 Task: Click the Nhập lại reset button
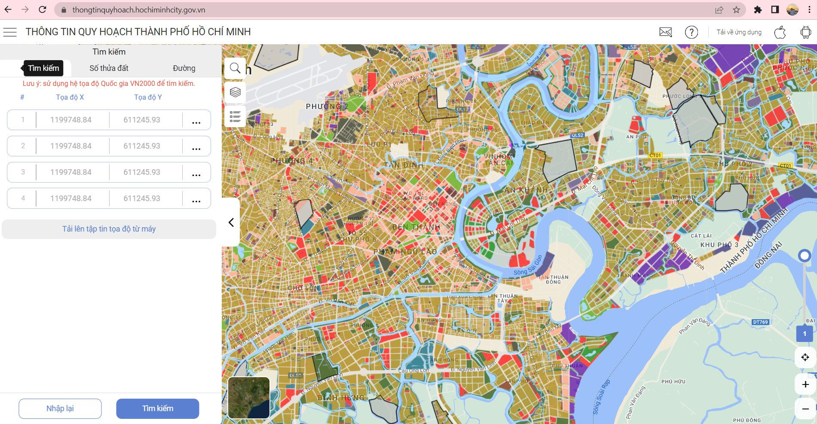60,409
